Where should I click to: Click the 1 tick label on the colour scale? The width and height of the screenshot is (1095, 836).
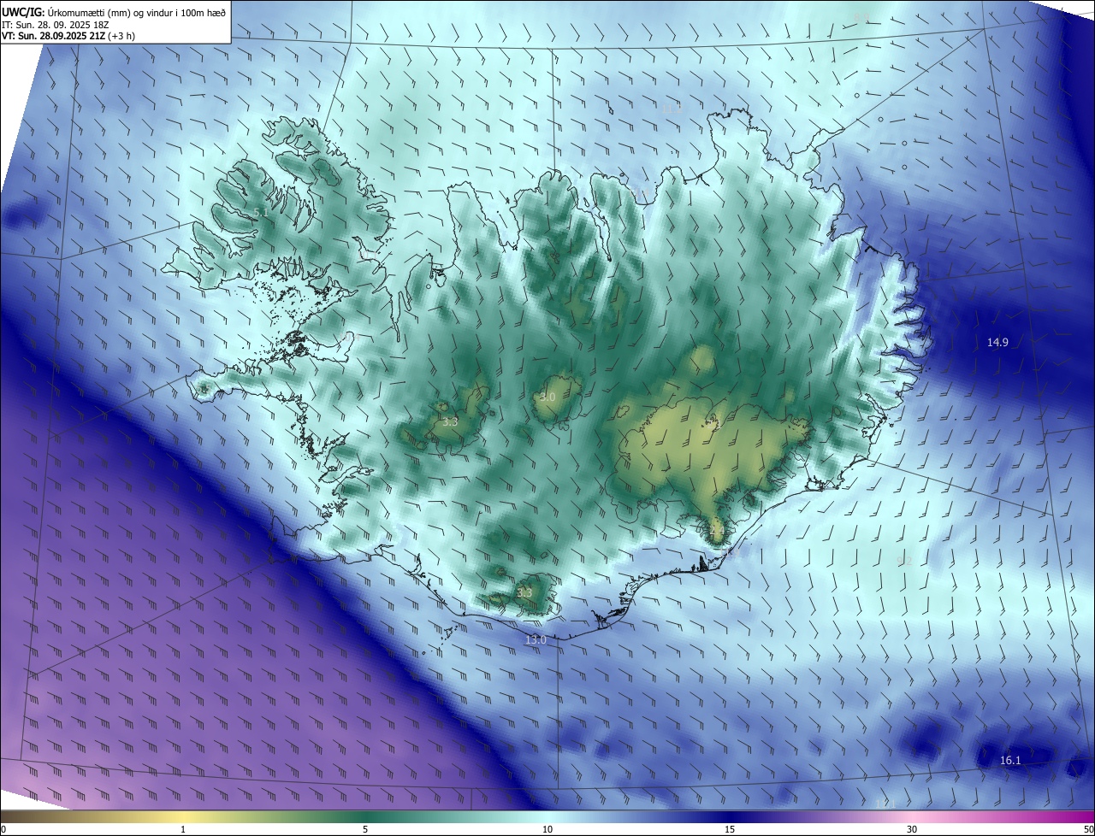click(183, 829)
